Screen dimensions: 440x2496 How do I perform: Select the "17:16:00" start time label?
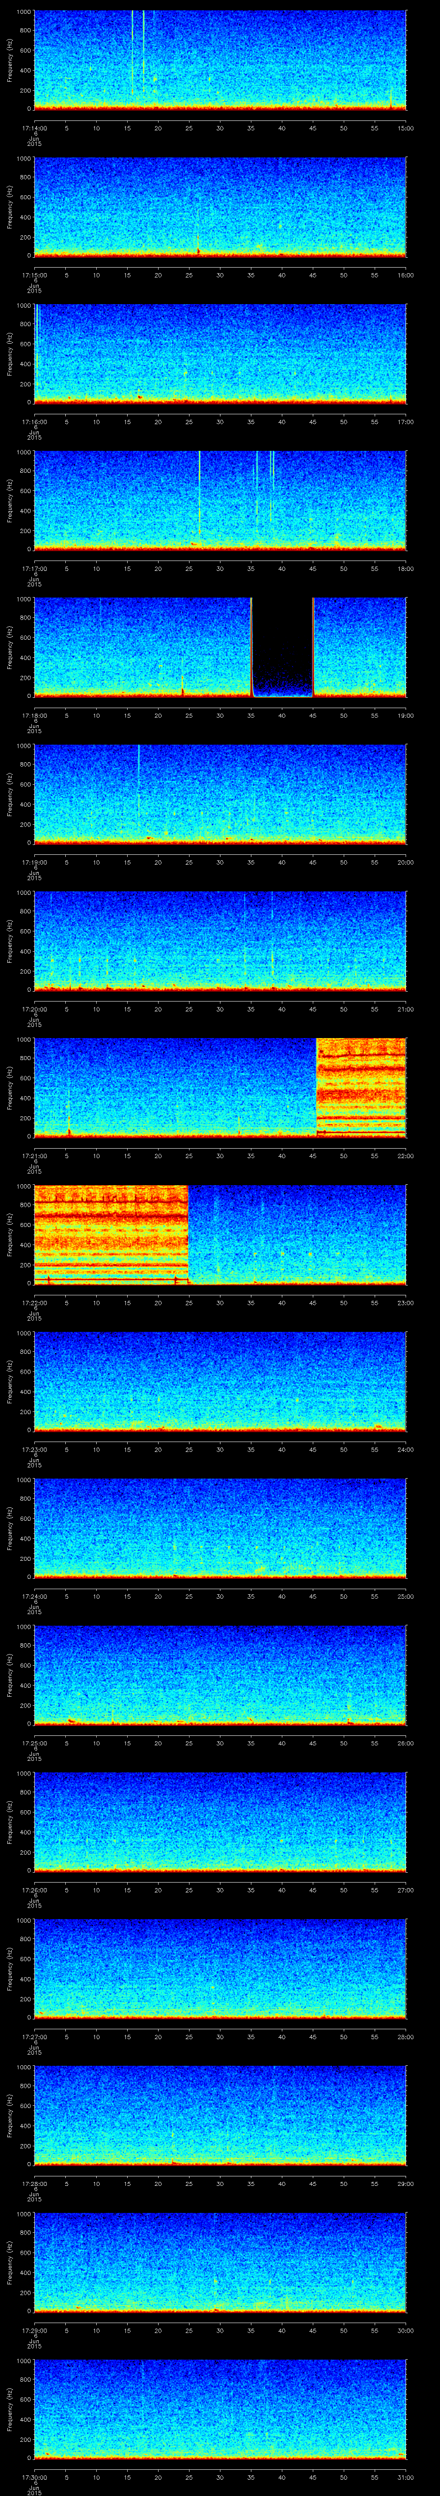point(34,422)
